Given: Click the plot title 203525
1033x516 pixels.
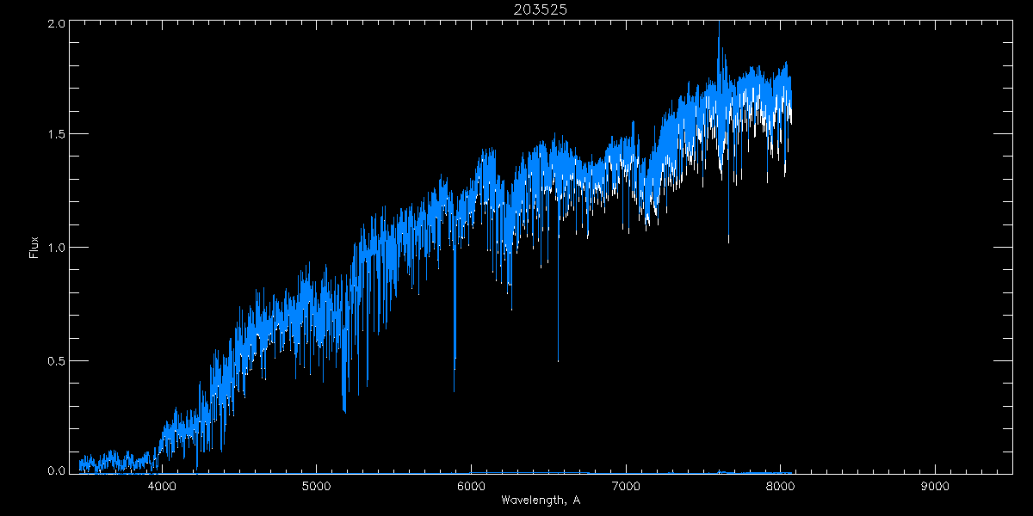Looking at the screenshot, I should (542, 9).
